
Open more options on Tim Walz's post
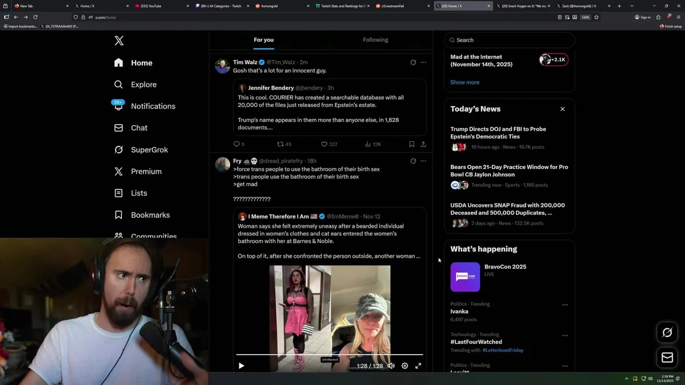tap(423, 62)
